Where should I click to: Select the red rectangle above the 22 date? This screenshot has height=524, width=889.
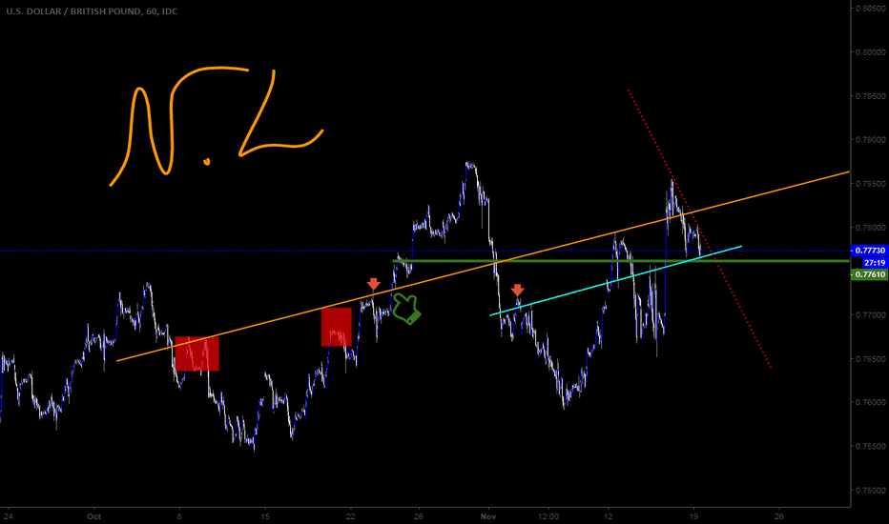pos(337,327)
